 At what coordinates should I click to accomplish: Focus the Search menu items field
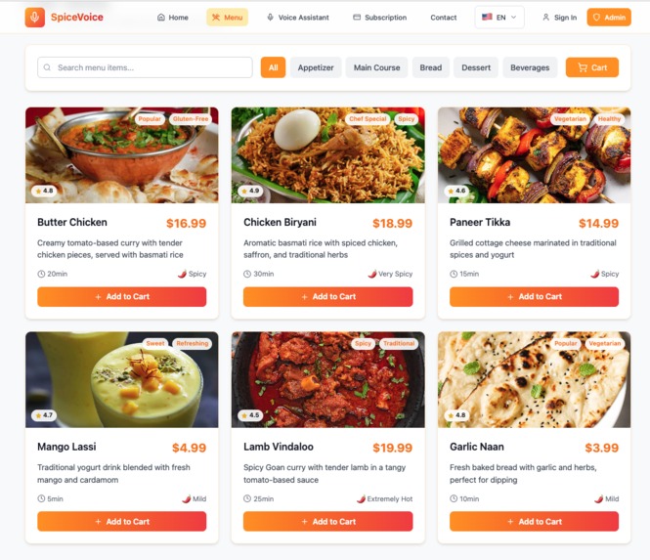point(145,67)
